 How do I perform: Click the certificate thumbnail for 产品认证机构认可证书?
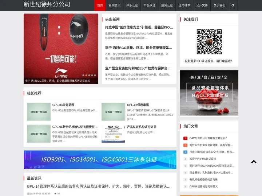click(x=113, y=134)
